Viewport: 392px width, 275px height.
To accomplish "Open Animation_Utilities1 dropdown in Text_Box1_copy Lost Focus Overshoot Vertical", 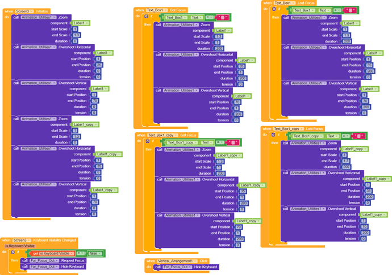I will [308, 209].
